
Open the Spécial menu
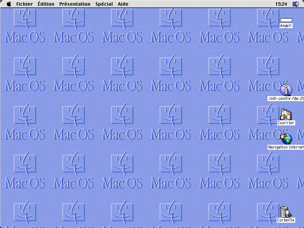pos(104,4)
